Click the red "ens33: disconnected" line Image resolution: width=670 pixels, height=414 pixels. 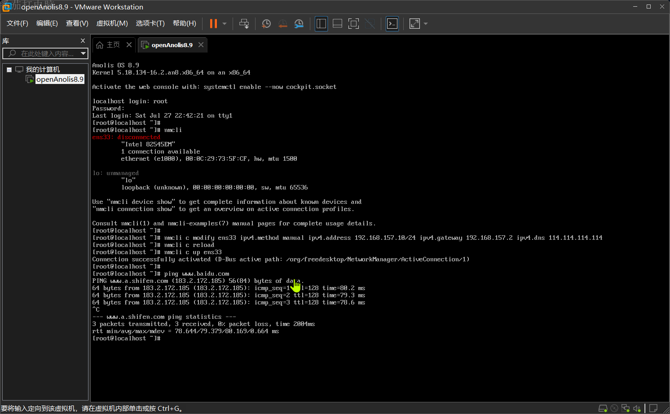126,137
